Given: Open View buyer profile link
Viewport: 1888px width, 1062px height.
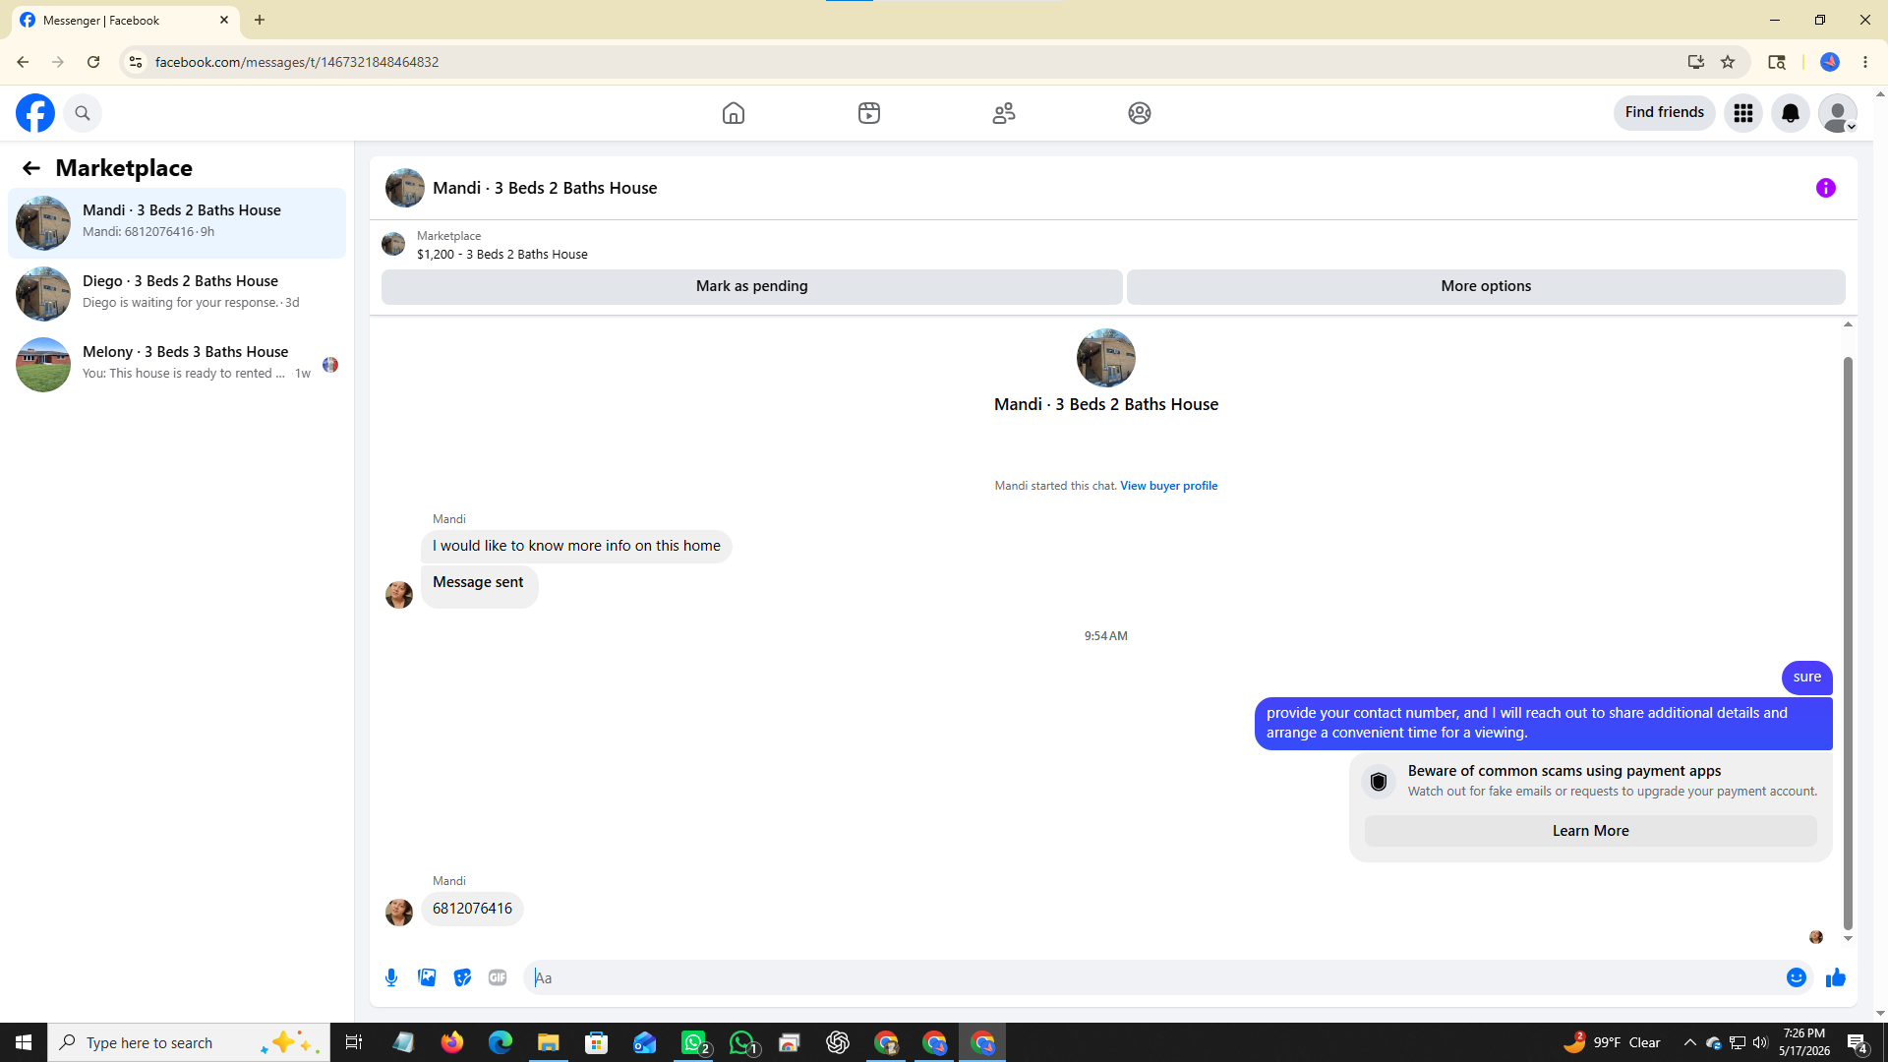Looking at the screenshot, I should [x=1169, y=486].
